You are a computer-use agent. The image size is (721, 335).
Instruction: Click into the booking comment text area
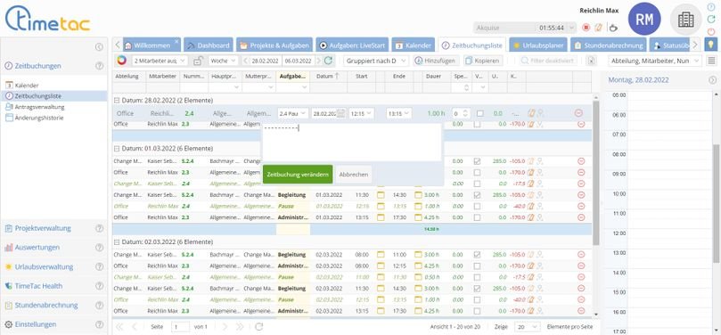pos(352,142)
